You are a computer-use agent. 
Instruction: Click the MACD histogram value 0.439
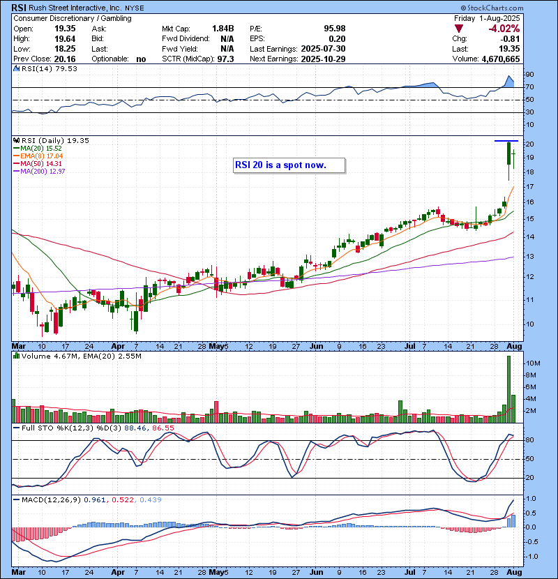(x=150, y=500)
